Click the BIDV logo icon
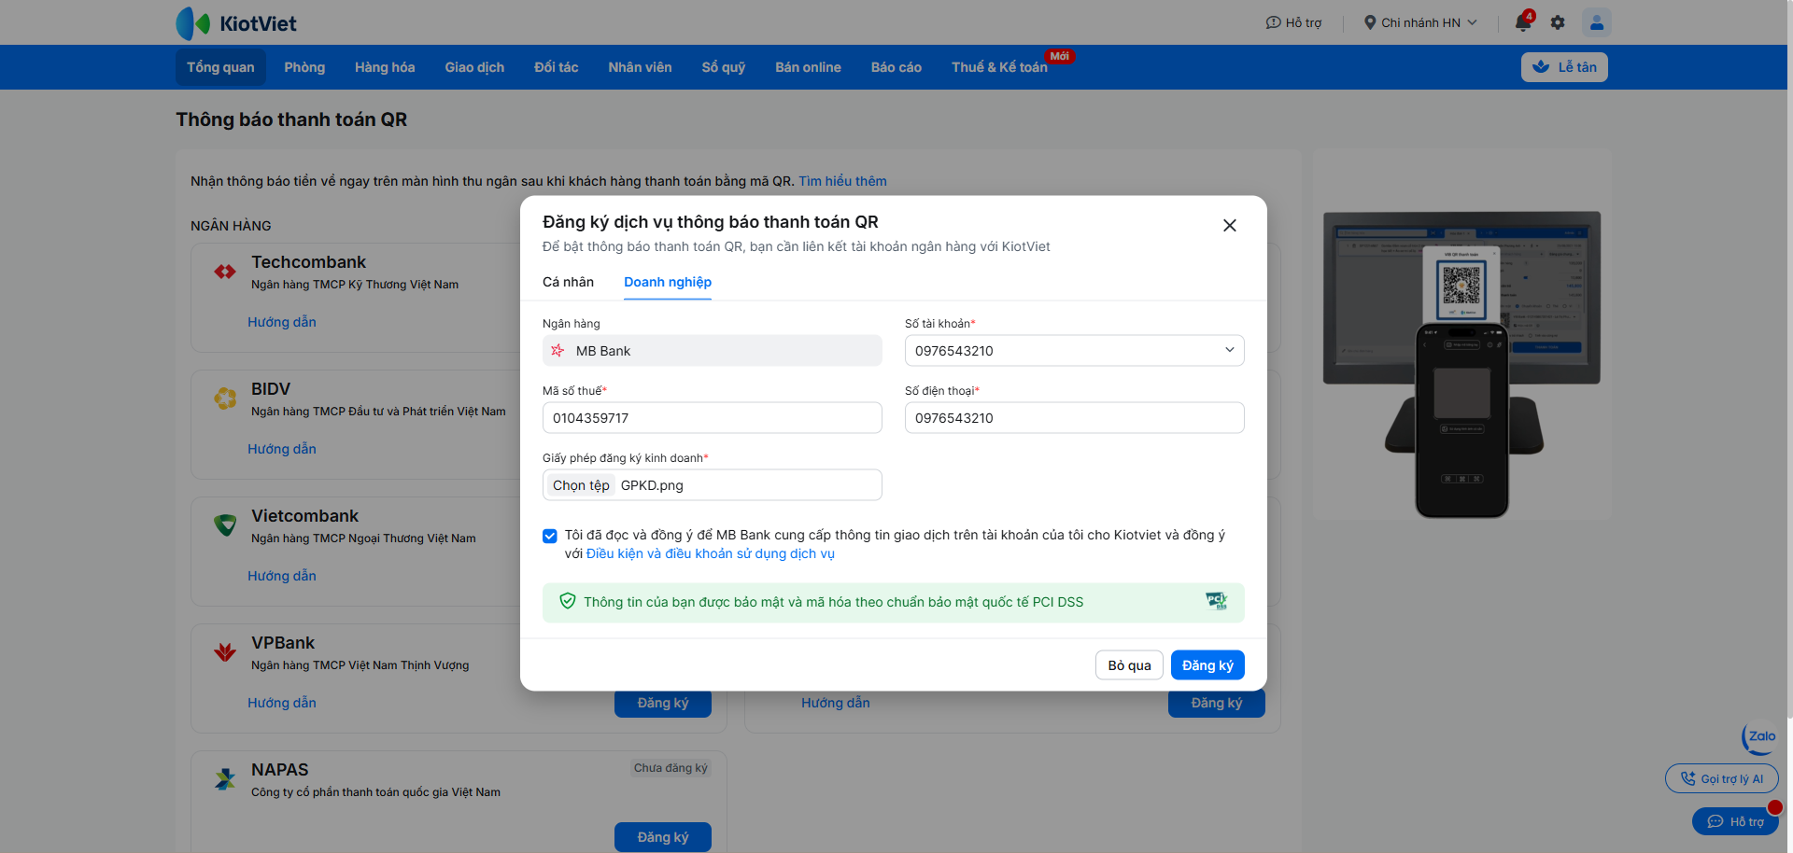Image resolution: width=1793 pixels, height=853 pixels. click(225, 399)
